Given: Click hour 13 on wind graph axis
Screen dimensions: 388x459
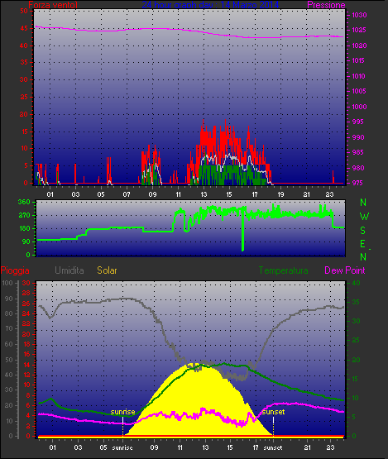Looking at the screenshot, I should 204,194.
